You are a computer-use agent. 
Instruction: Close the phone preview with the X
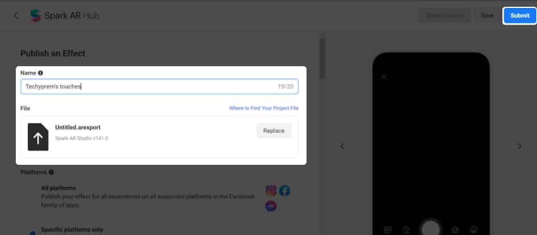[x=383, y=76]
